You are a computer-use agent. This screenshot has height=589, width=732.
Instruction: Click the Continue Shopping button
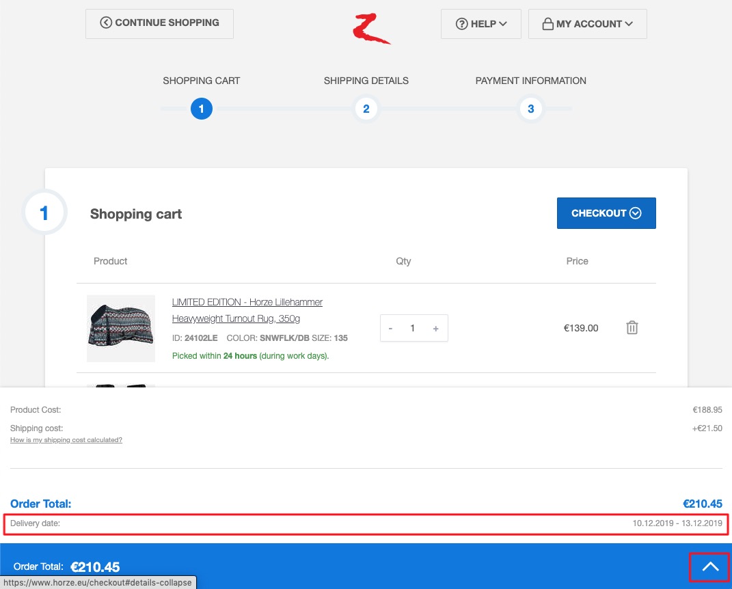pos(159,23)
